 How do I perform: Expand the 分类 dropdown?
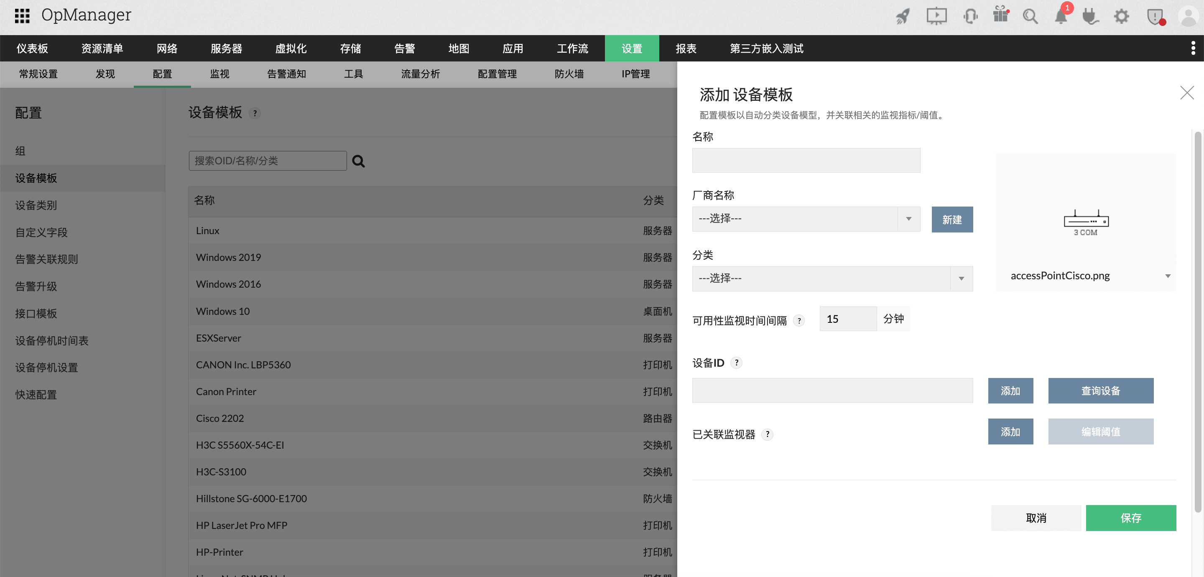[x=961, y=279]
